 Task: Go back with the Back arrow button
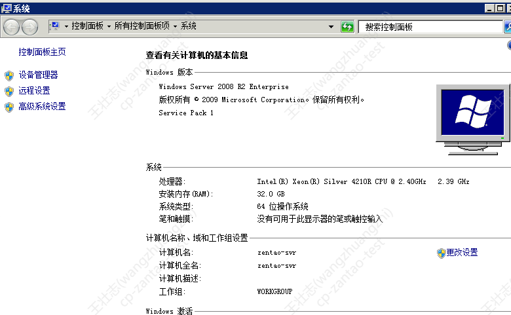[12, 27]
